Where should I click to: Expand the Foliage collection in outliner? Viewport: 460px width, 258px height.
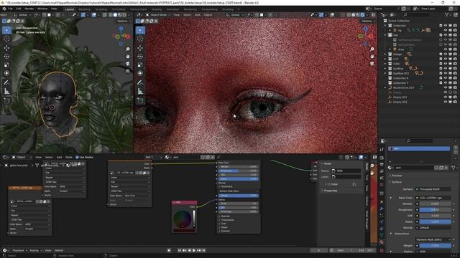click(x=385, y=54)
